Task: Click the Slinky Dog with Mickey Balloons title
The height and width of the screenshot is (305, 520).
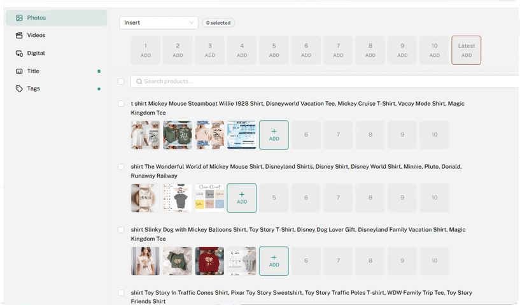Action: coord(298,234)
